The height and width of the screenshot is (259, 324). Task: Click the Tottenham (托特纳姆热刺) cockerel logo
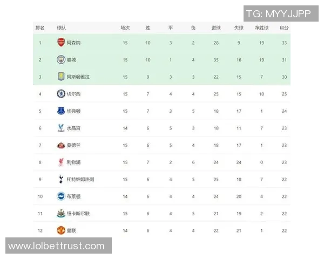point(61,179)
